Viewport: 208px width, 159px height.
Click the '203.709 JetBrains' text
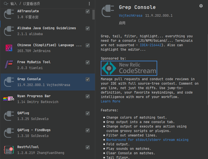coord(34,51)
